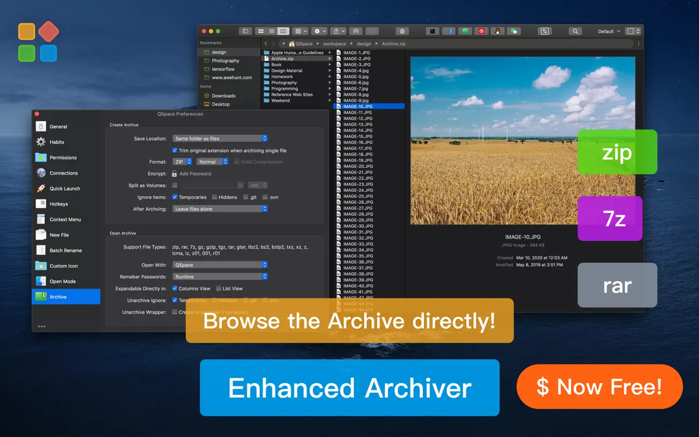The width and height of the screenshot is (699, 437).
Task: Launch WeChat from the toolbar
Action: (x=514, y=32)
